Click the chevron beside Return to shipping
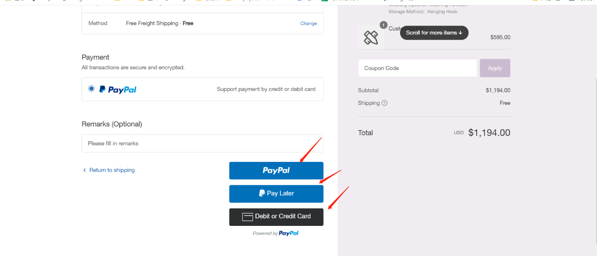Screen dimensions: 597x256 [85, 170]
